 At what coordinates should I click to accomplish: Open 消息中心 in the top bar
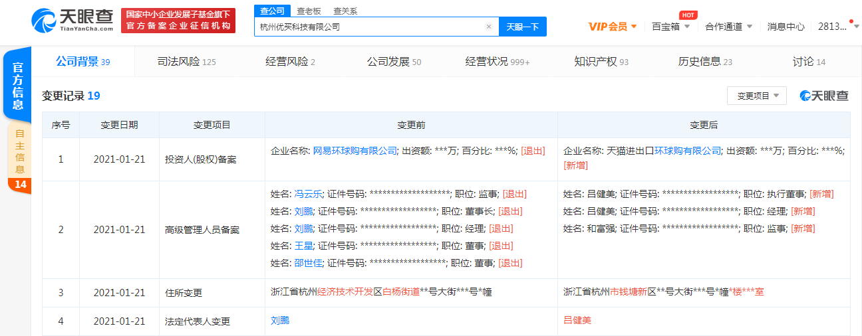pos(786,27)
